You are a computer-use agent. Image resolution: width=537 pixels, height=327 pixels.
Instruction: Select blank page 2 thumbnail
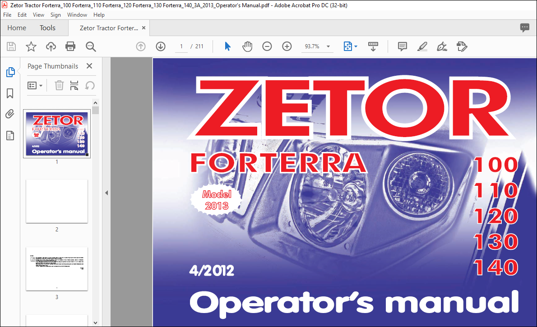point(57,201)
